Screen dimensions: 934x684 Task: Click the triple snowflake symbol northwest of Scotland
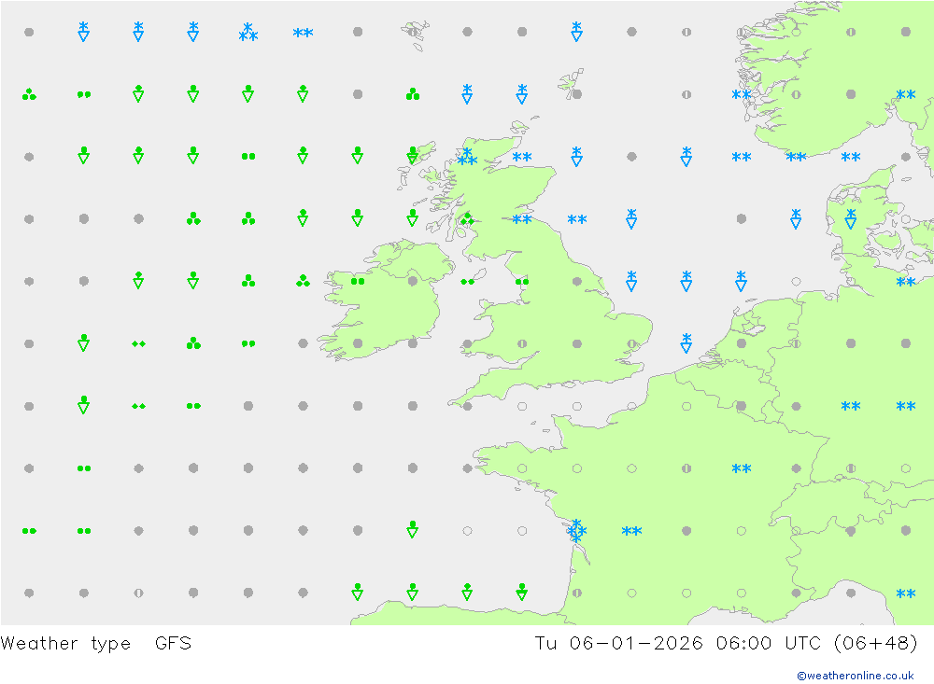[248, 33]
